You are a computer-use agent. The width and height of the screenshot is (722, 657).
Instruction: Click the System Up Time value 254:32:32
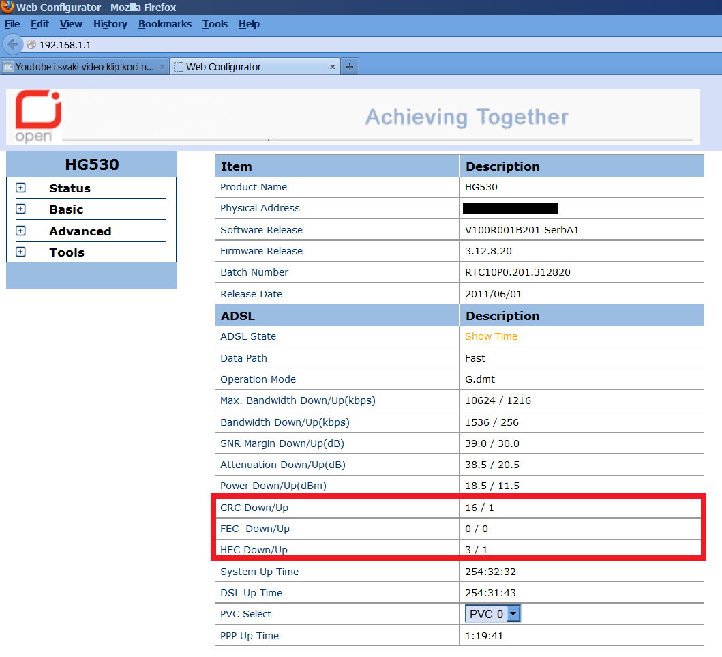(x=490, y=572)
